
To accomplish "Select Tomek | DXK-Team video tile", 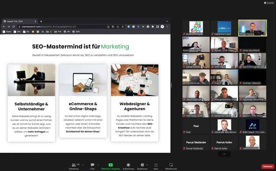I will point(224,44).
